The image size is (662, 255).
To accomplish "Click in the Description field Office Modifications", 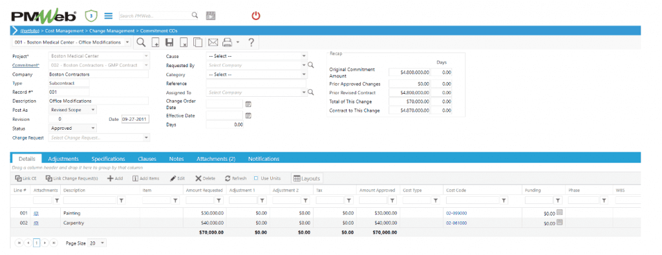I will point(98,101).
